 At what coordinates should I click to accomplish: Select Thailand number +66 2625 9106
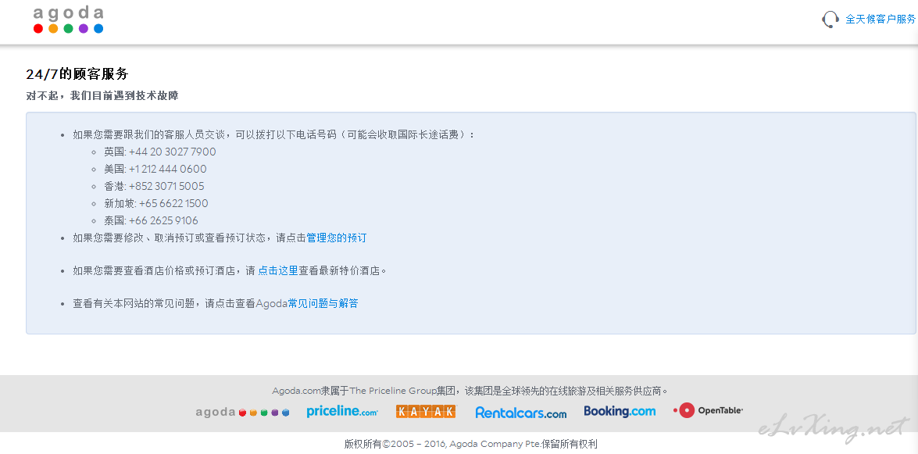[x=163, y=221]
